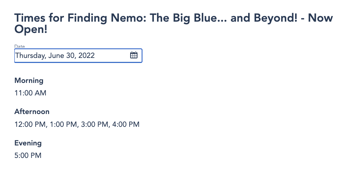This screenshot has width=353, height=175.
Task: Click the Morning section heading
Action: (x=29, y=80)
